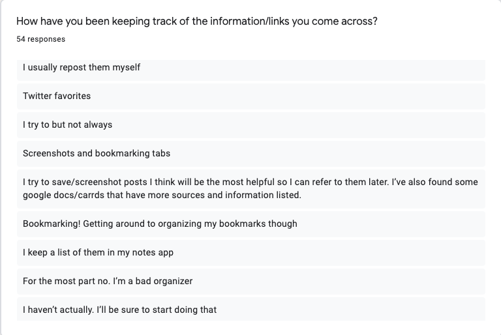This screenshot has height=335, width=501.
Task: Click the words 'google docs/carrds' in the long response
Action: coord(63,195)
